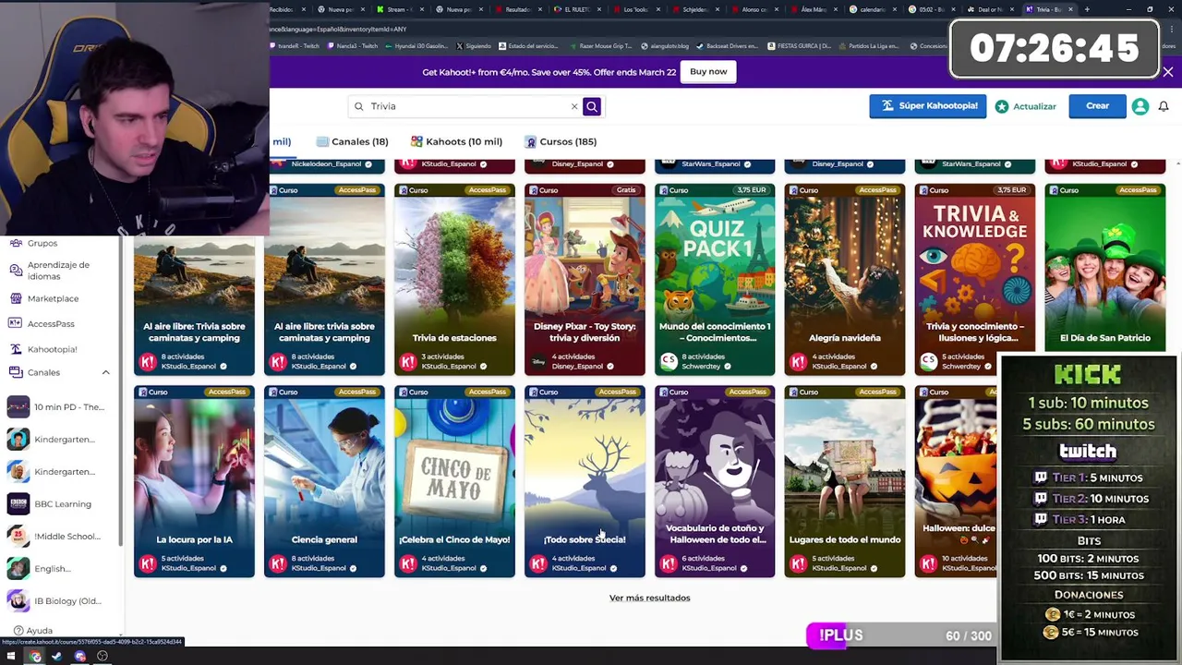Open Vocabulario de otoño y Halloween card
The height and width of the screenshot is (665, 1182).
click(x=715, y=481)
